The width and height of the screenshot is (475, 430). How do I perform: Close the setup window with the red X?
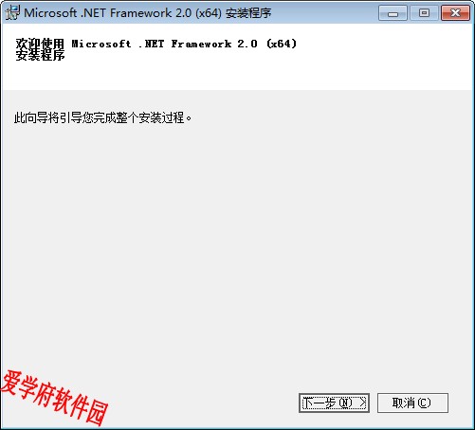(x=455, y=13)
